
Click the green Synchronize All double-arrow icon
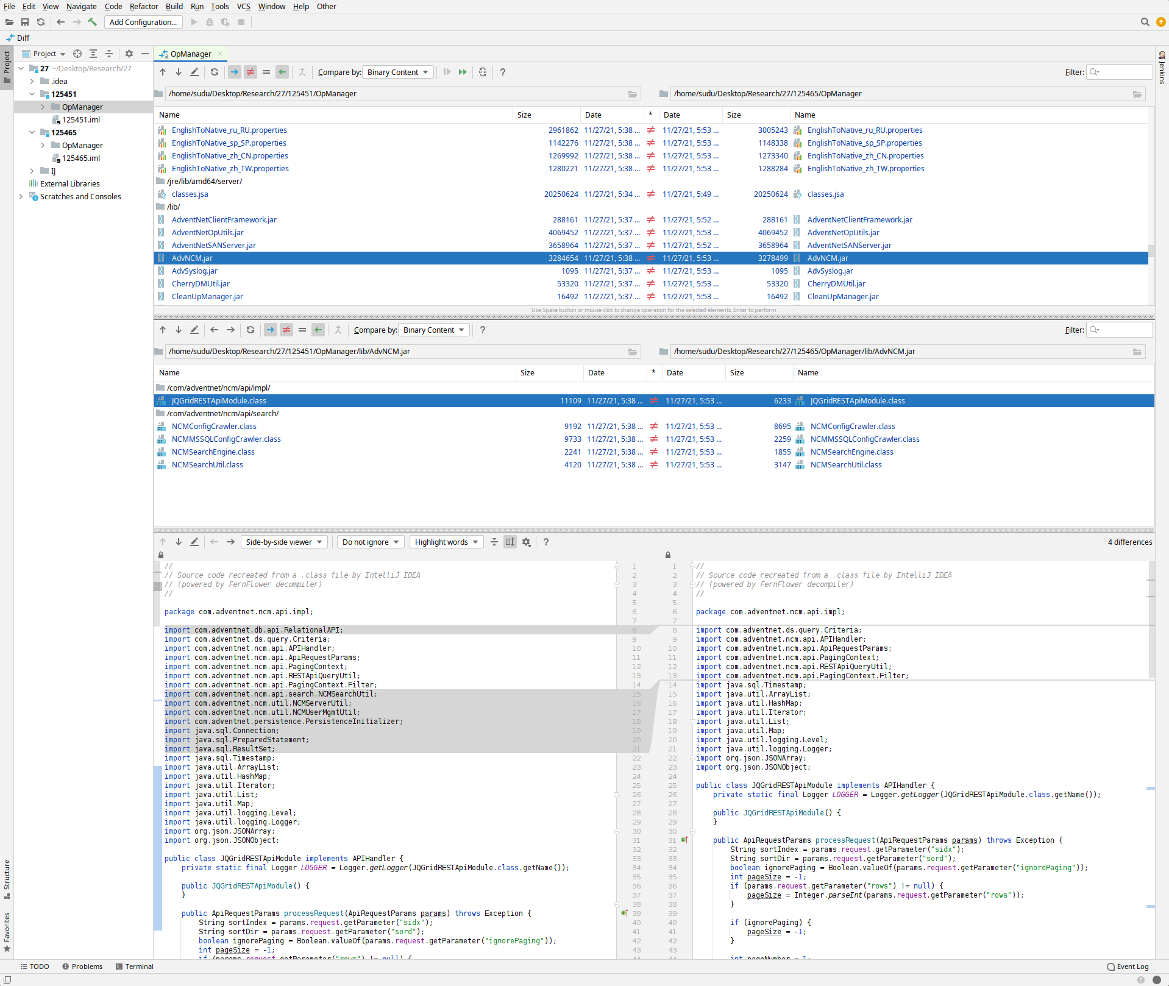click(463, 72)
